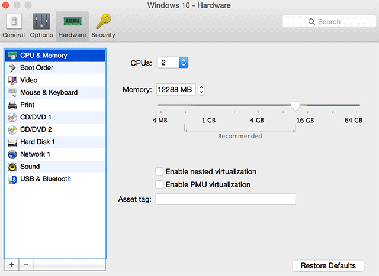Select CD/DVD 1 list item
The image size is (379, 276).
[55, 117]
